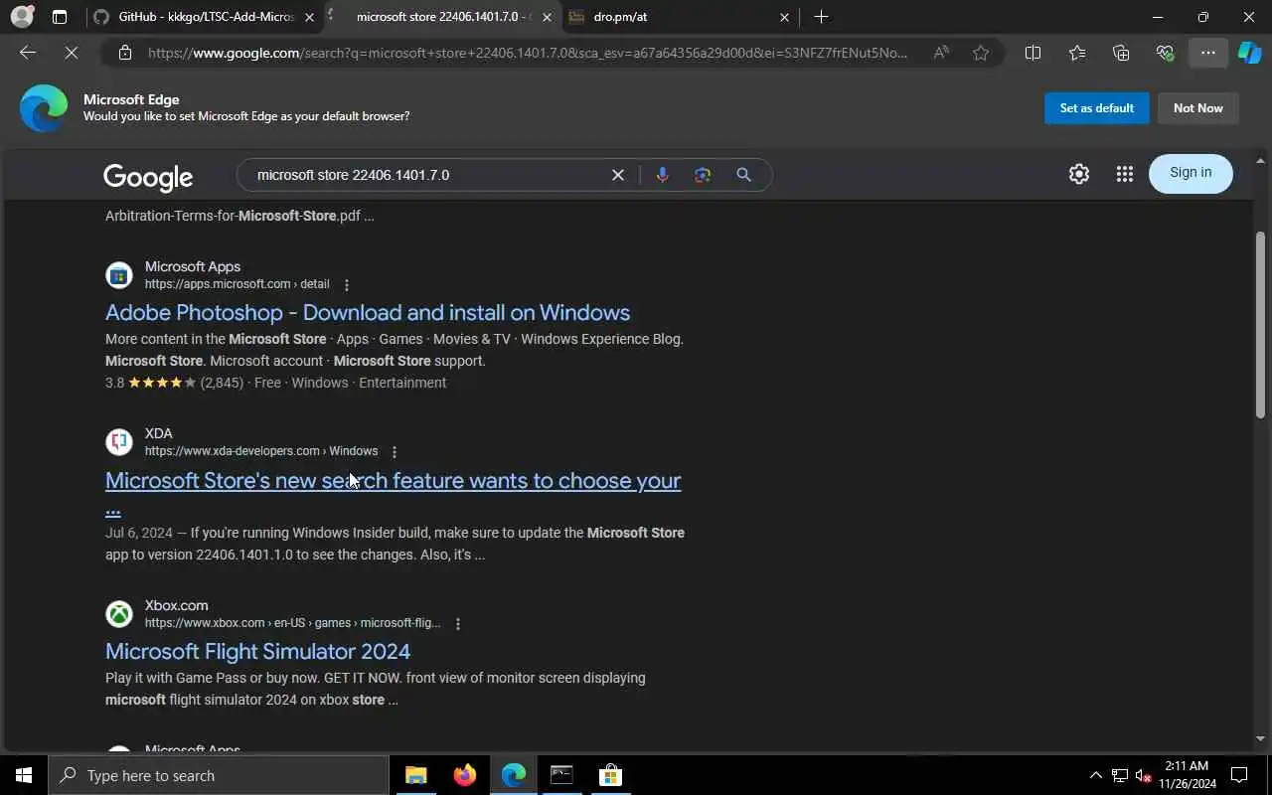The image size is (1272, 795).
Task: Close the GitHub tab
Action: point(309,17)
